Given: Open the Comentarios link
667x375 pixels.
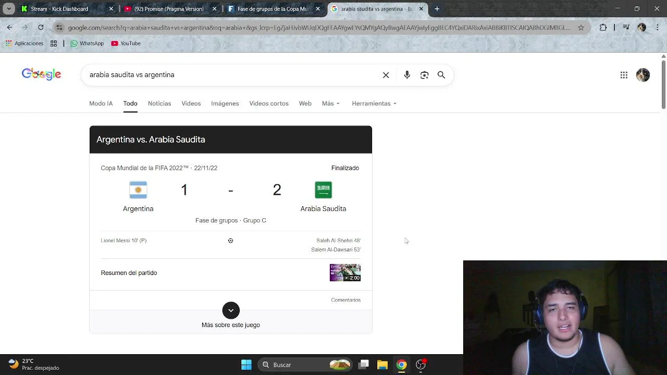Looking at the screenshot, I should click(345, 300).
